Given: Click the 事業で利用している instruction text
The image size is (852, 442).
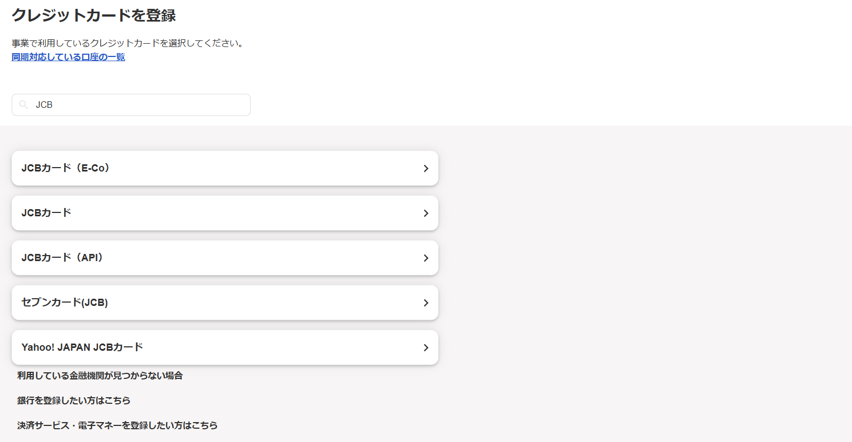Looking at the screenshot, I should 127,43.
